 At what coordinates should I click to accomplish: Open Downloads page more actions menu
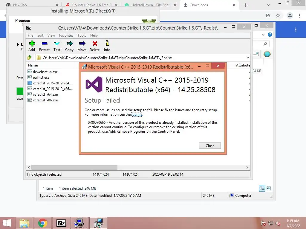[296, 30]
